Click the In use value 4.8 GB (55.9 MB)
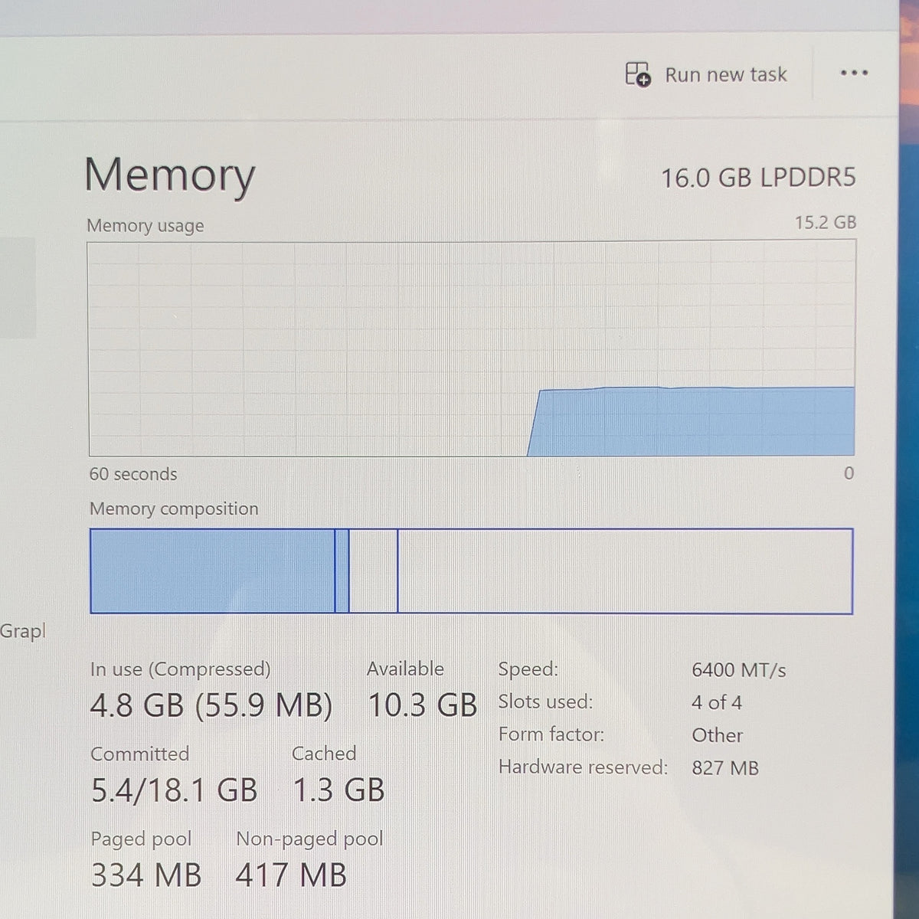Screen dimensions: 919x919 click(211, 705)
